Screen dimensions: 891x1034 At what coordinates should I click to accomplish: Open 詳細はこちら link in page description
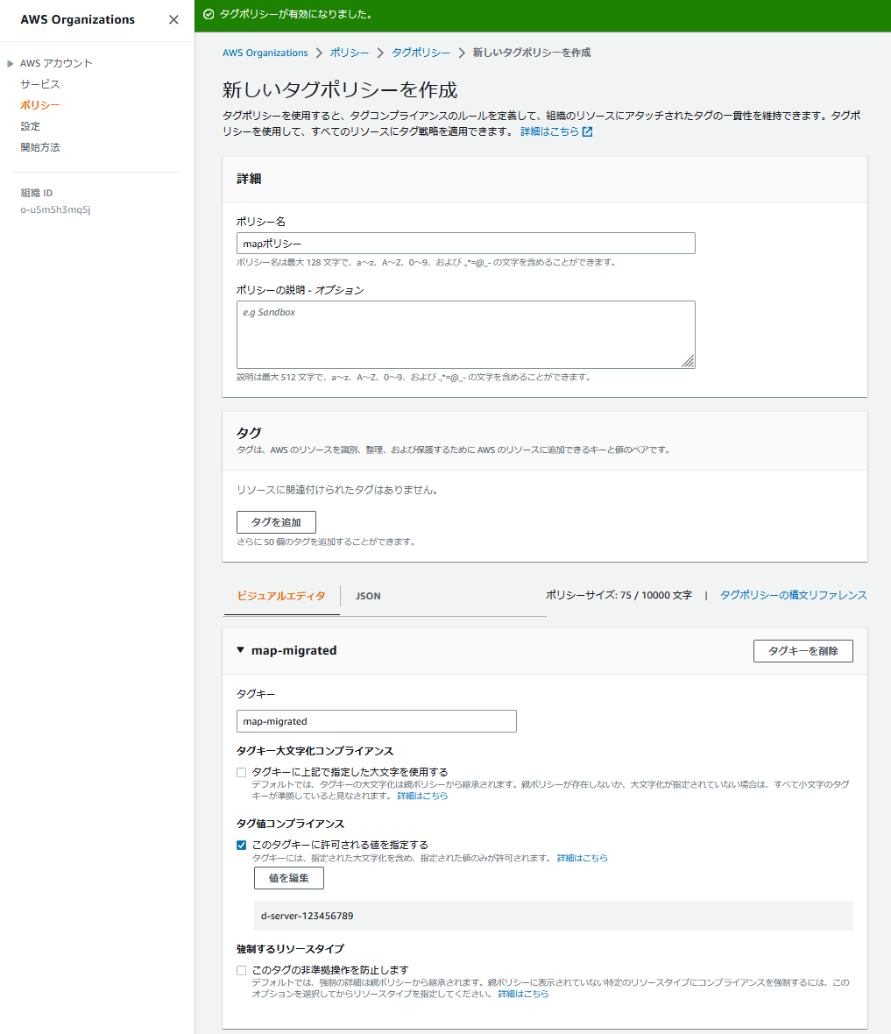(549, 132)
